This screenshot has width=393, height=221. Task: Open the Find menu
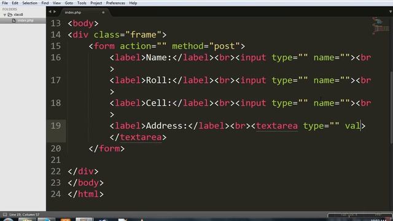[45, 3]
